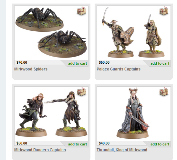Click gift box icon on Palace Guards Captains
The image size is (177, 160).
(164, 11)
